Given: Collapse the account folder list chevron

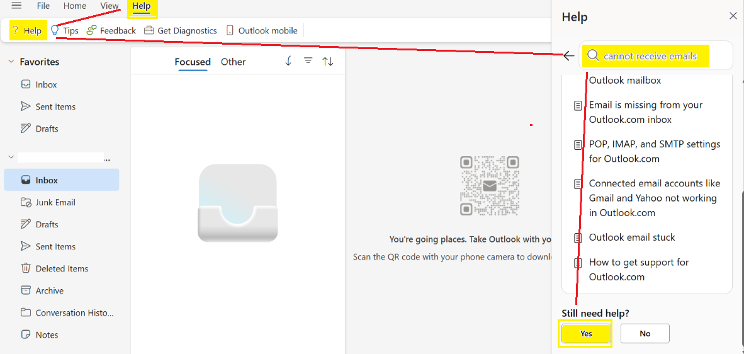Looking at the screenshot, I should pos(11,157).
